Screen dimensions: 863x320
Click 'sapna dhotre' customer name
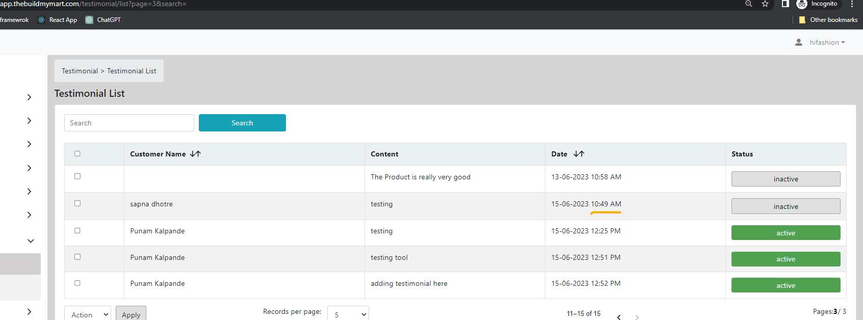pyautogui.click(x=151, y=204)
